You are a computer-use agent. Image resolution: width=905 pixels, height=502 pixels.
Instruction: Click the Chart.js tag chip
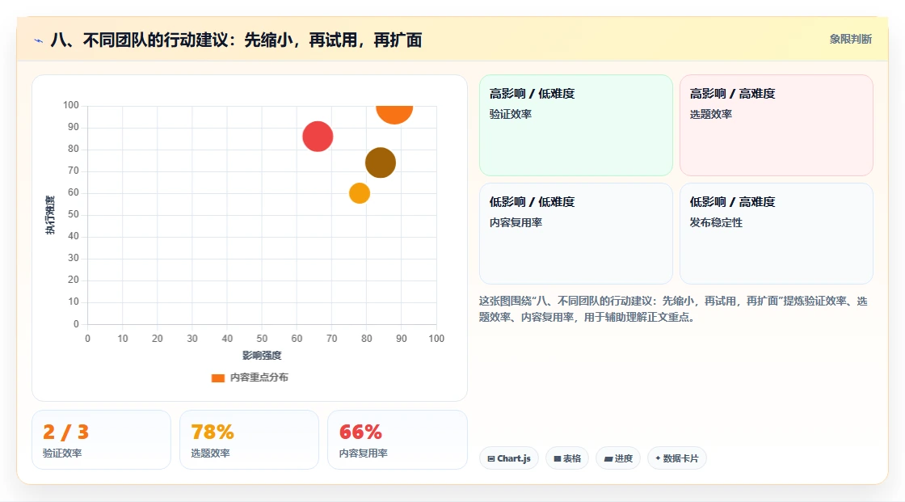click(509, 458)
